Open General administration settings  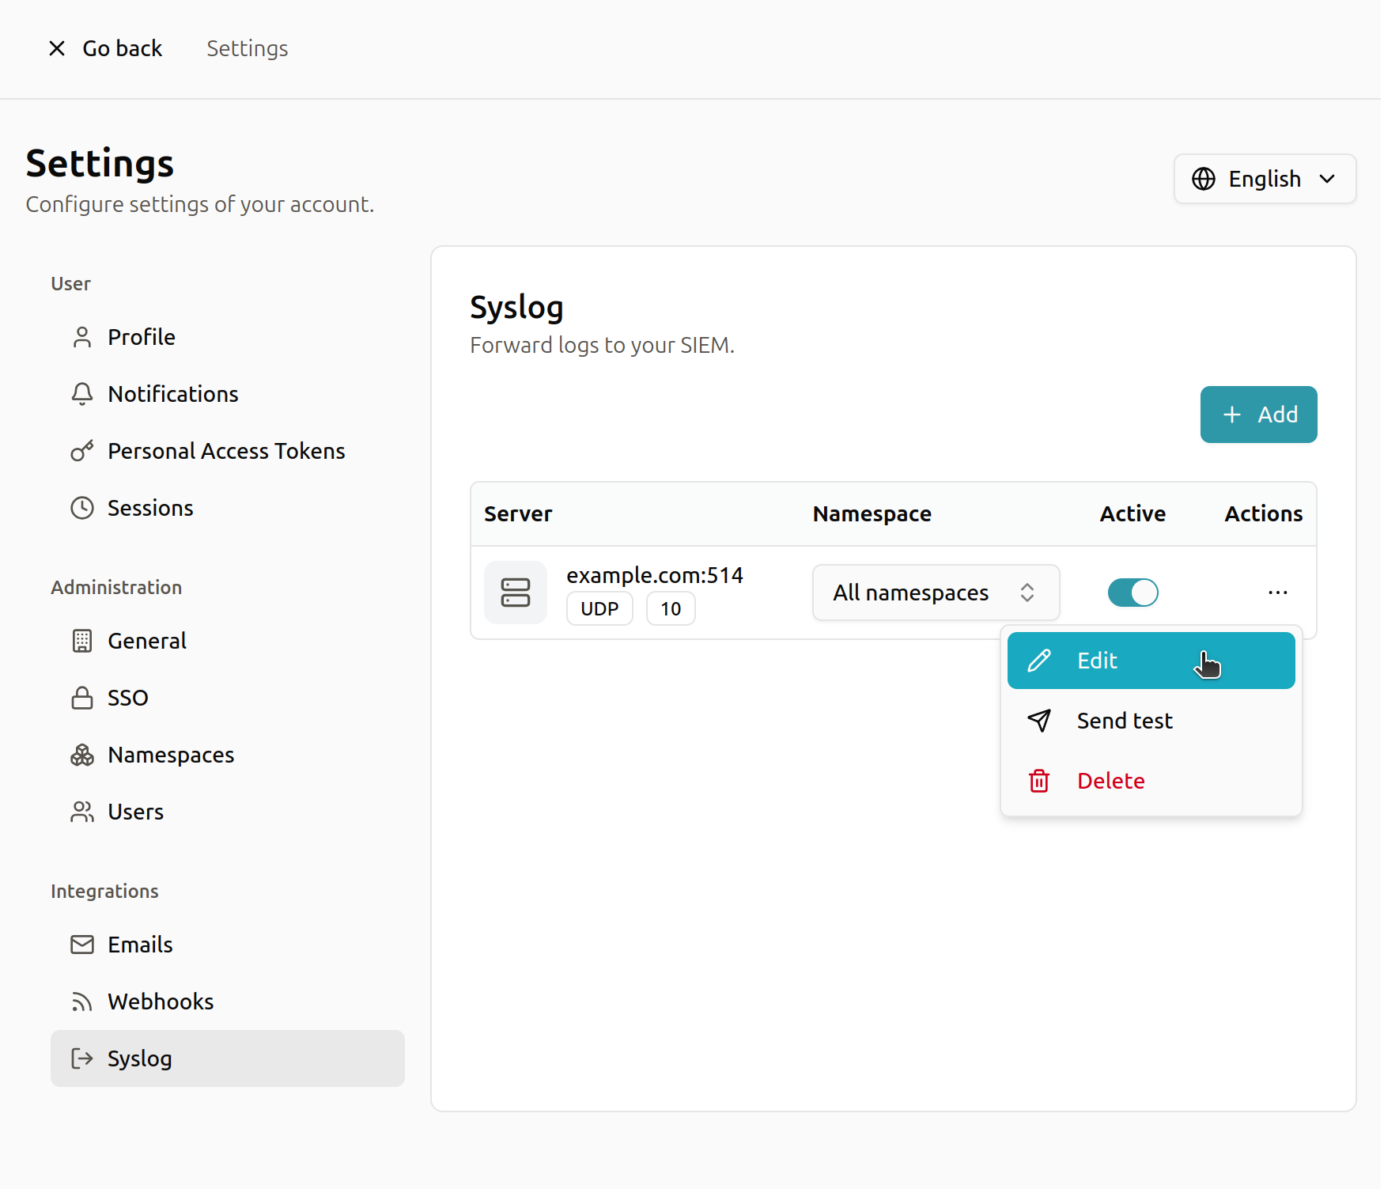(228, 641)
